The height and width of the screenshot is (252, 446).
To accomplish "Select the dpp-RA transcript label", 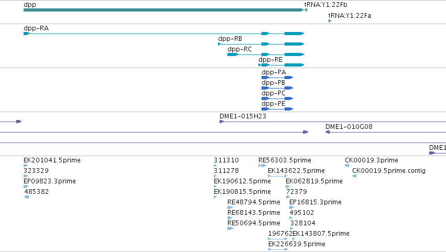I will [x=36, y=28].
